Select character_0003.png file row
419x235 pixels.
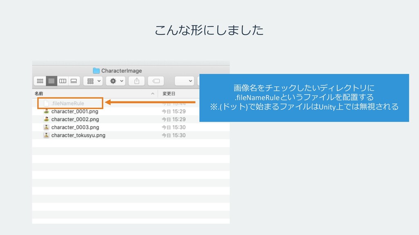(131, 127)
